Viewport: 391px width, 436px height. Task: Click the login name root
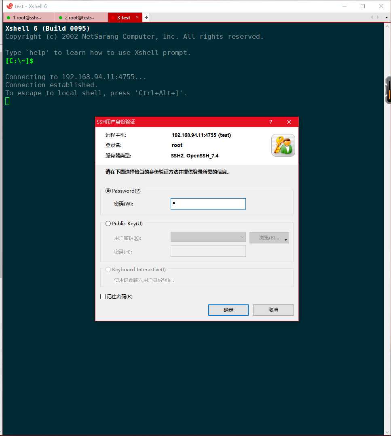point(177,145)
